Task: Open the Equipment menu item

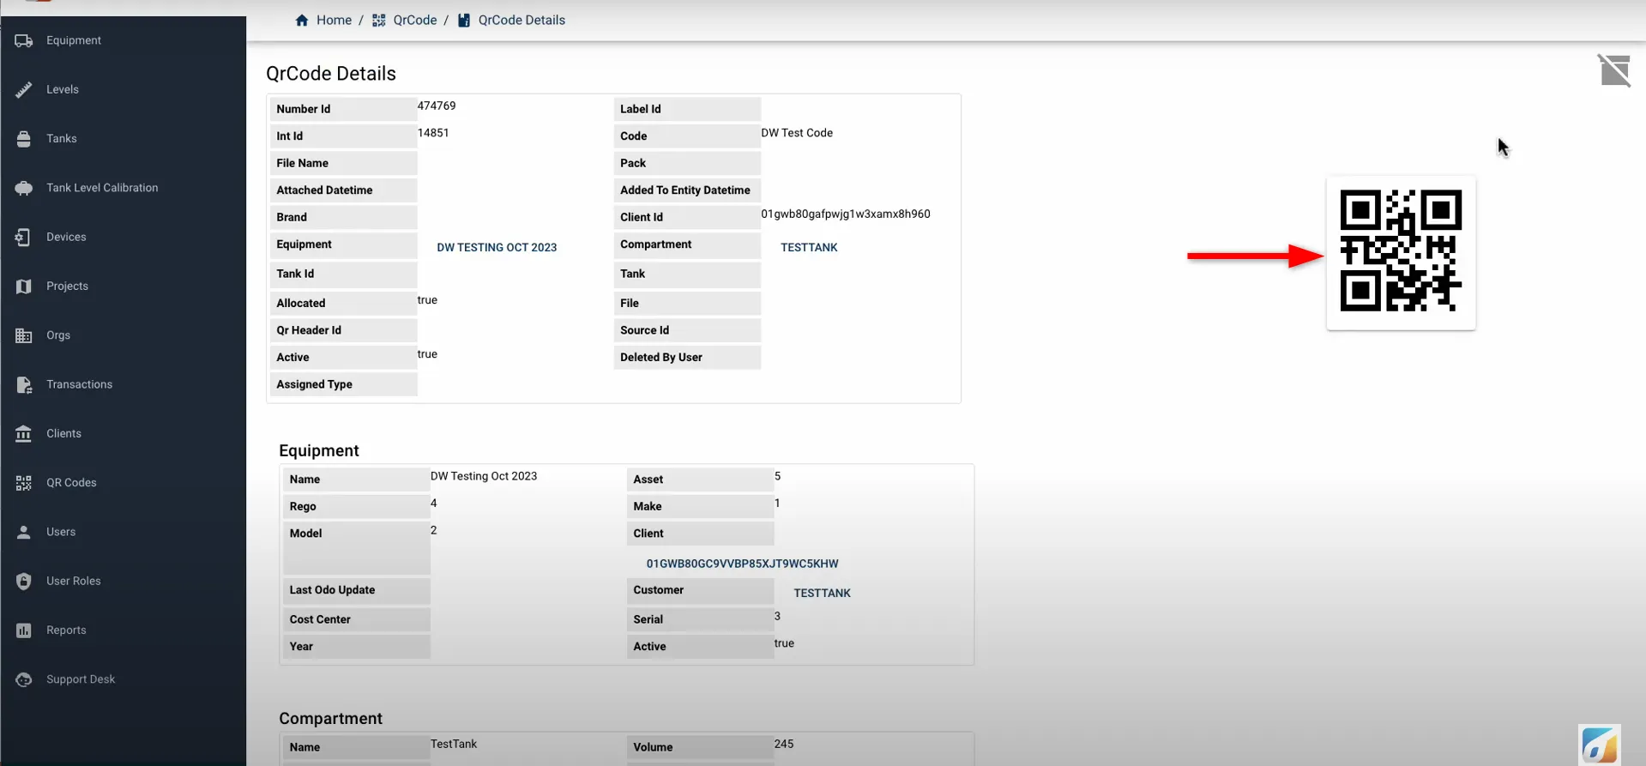Action: 74,40
